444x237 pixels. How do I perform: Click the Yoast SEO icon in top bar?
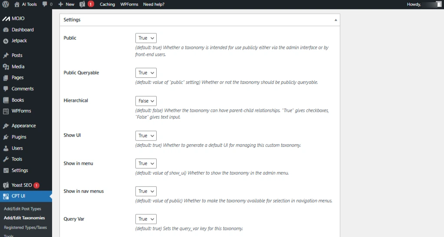[82, 4]
